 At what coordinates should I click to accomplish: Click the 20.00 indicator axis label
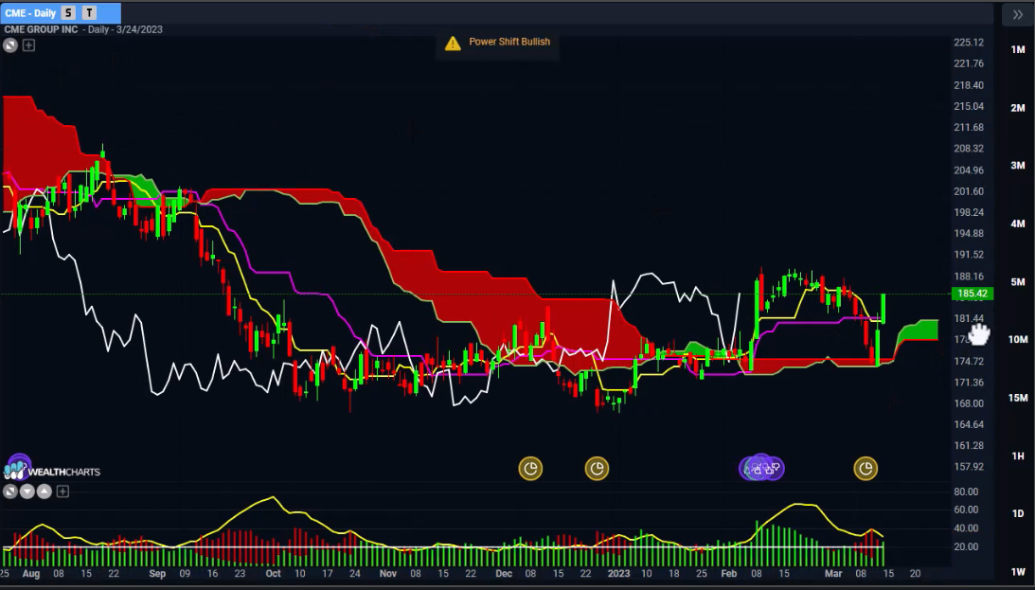(x=966, y=546)
